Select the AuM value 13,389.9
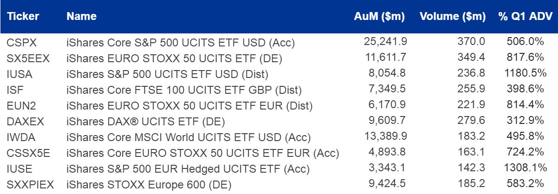558x194 pixels. pyautogui.click(x=385, y=137)
